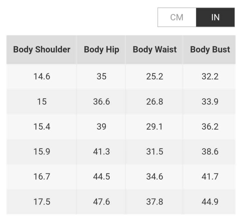The image size is (242, 221).
Task: Click waist measurement 34.6
Action: coord(154,177)
